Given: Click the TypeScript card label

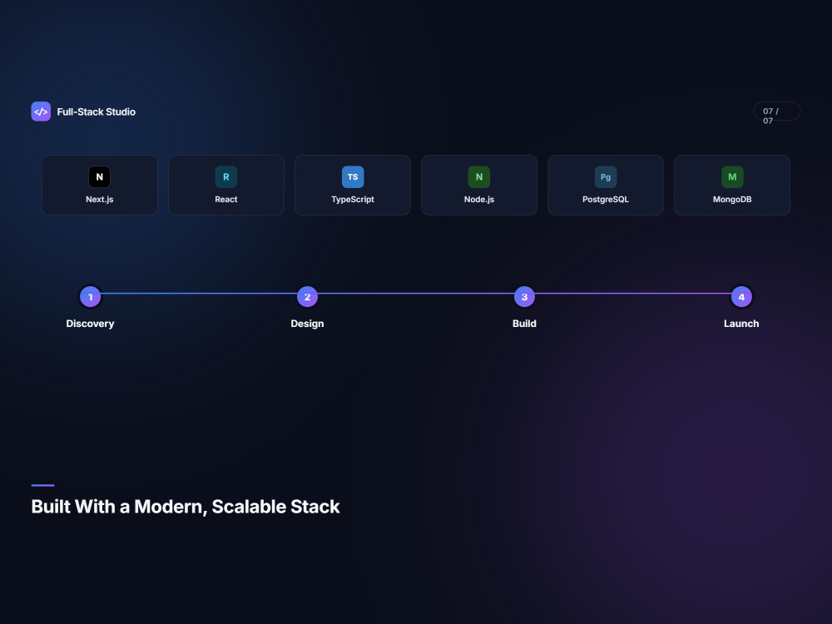Looking at the screenshot, I should [x=353, y=200].
